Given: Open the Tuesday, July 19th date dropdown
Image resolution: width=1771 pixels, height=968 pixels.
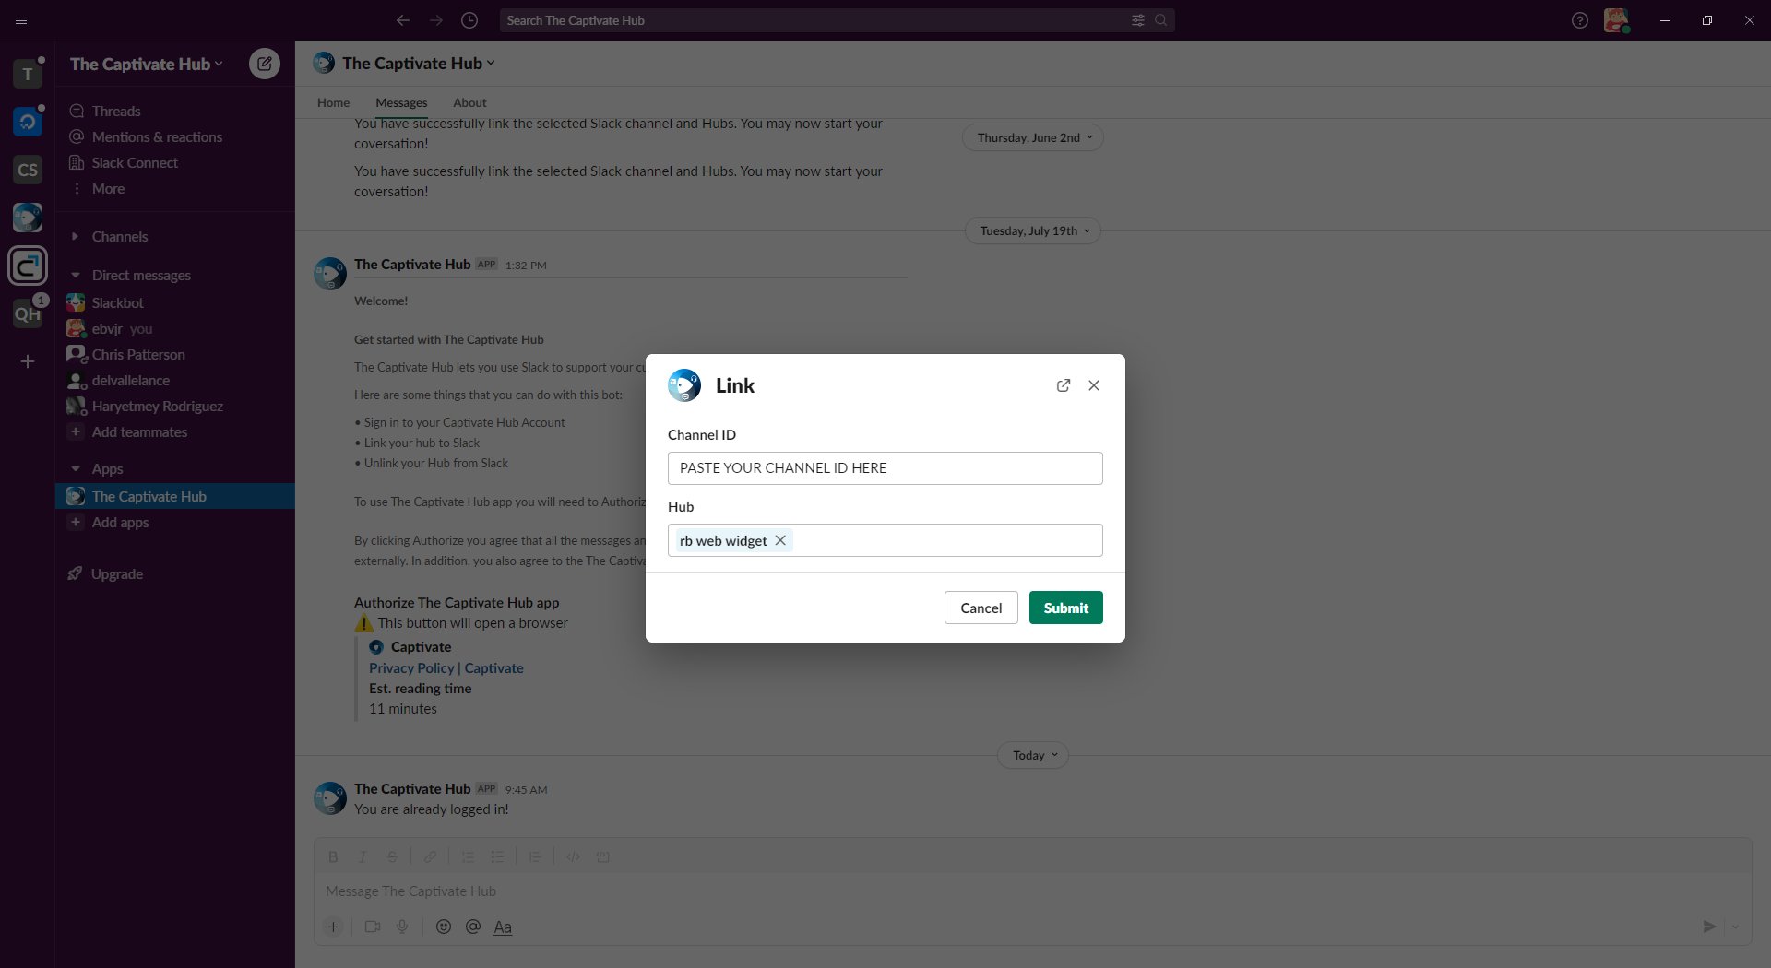Looking at the screenshot, I should (x=1033, y=231).
